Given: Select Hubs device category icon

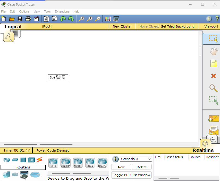Looking at the screenshot, I should pyautogui.click(x=23, y=160).
